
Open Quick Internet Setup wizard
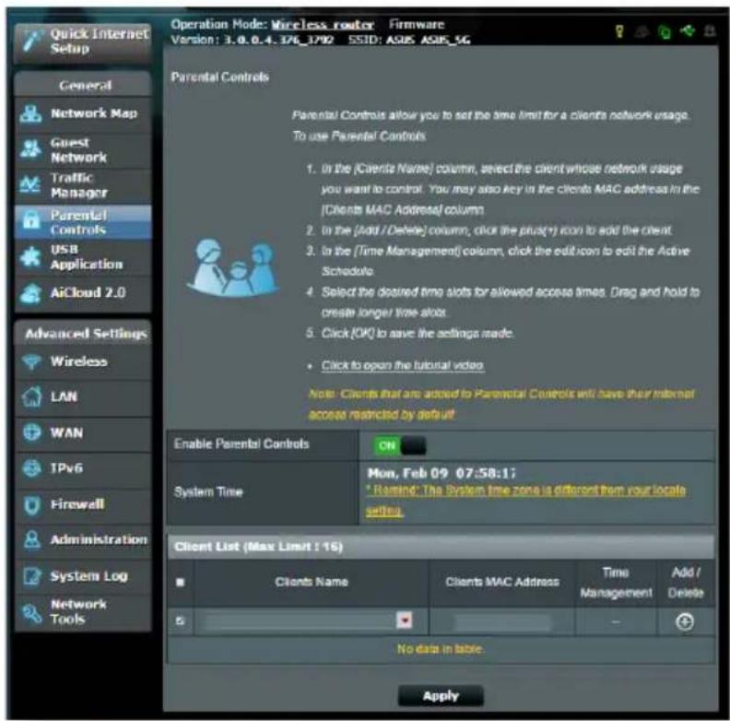83,42
